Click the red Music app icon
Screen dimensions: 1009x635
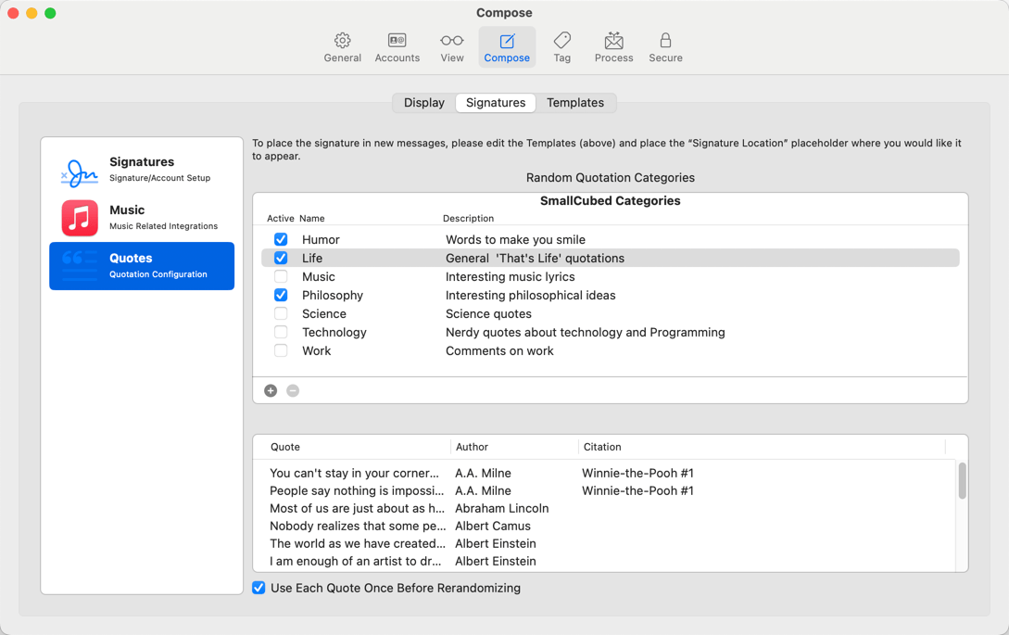(80, 218)
